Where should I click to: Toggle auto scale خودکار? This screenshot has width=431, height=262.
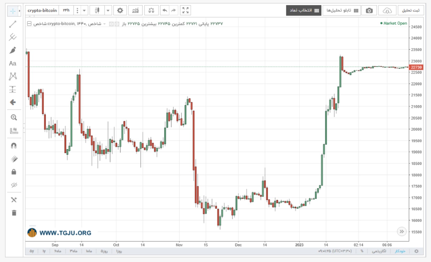400,251
